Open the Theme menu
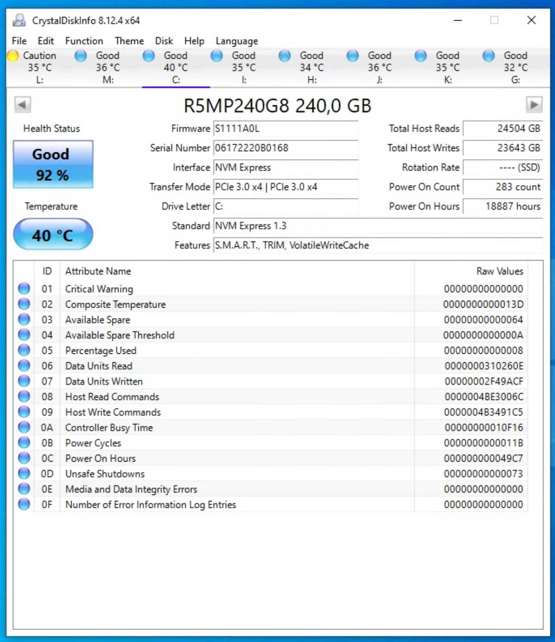 pyautogui.click(x=129, y=41)
